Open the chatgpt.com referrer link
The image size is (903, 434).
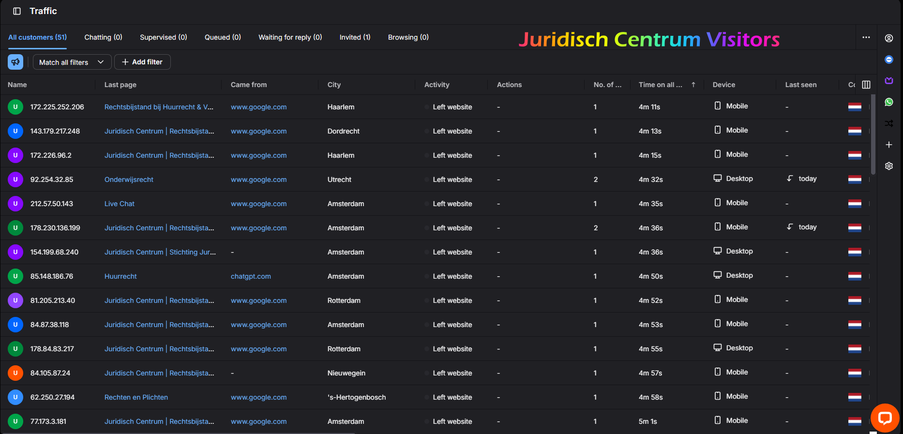pyautogui.click(x=251, y=276)
